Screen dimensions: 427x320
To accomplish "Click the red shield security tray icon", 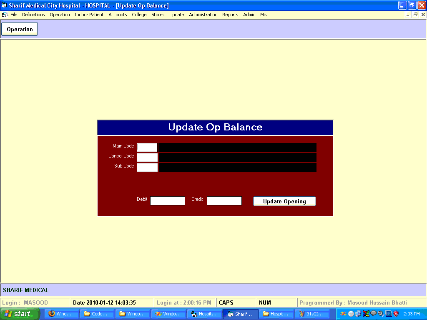I will coord(396,314).
